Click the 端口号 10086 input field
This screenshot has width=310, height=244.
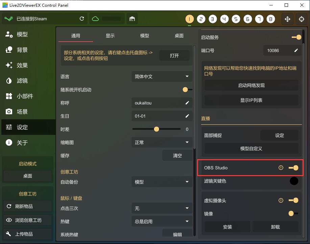click(282, 50)
